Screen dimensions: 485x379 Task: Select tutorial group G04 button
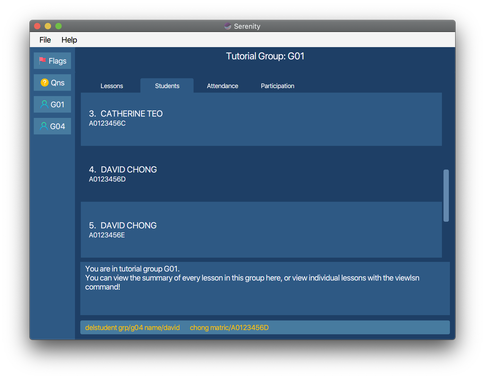[x=52, y=126]
